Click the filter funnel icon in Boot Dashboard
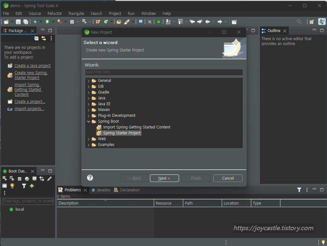Image resolution: width=327 pixels, height=246 pixels. pyautogui.click(x=24, y=186)
